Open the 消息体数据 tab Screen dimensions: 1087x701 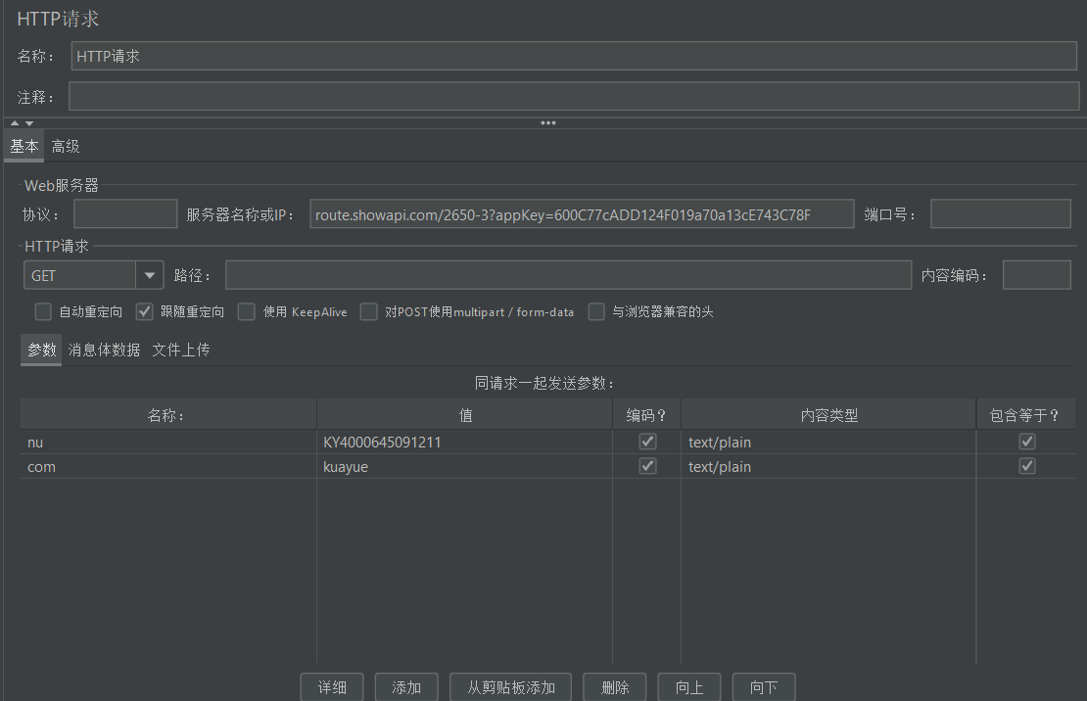point(104,349)
